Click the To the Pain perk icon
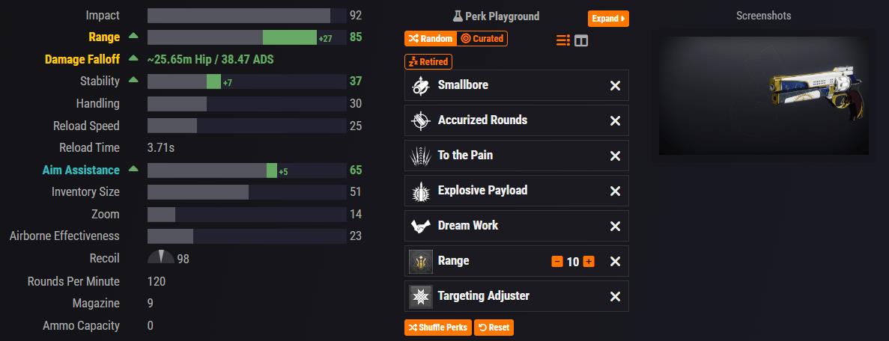 pyautogui.click(x=421, y=156)
